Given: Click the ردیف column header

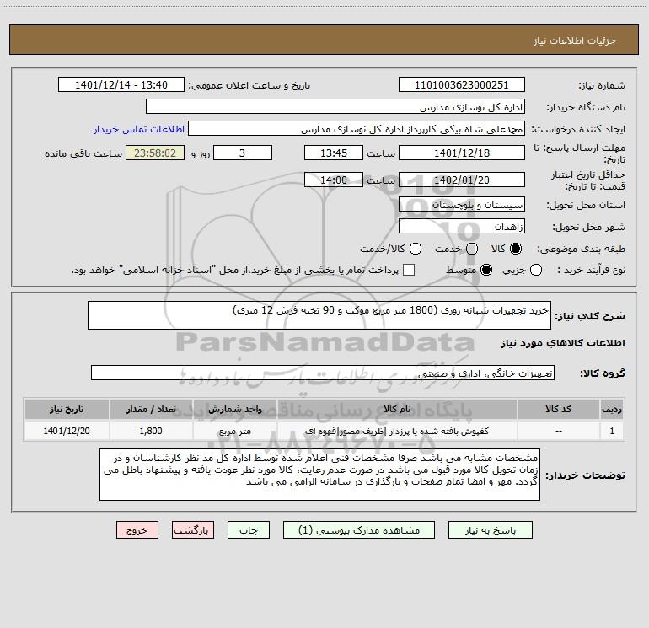Looking at the screenshot, I should (612, 409).
